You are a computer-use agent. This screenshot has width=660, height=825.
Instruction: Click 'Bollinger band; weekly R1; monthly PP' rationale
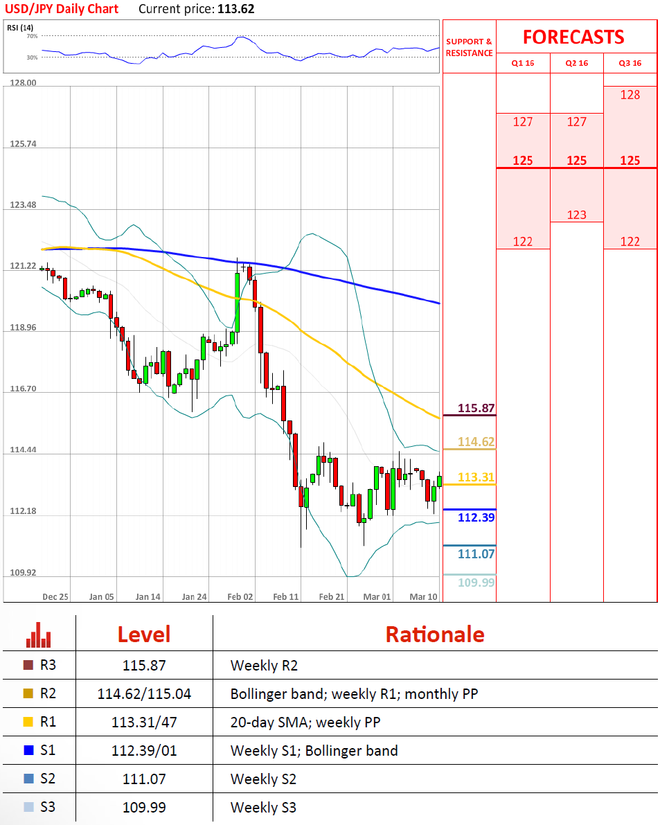click(355, 694)
